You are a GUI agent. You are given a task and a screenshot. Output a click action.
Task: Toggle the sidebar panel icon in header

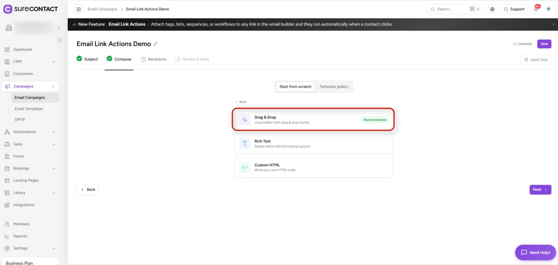click(79, 9)
